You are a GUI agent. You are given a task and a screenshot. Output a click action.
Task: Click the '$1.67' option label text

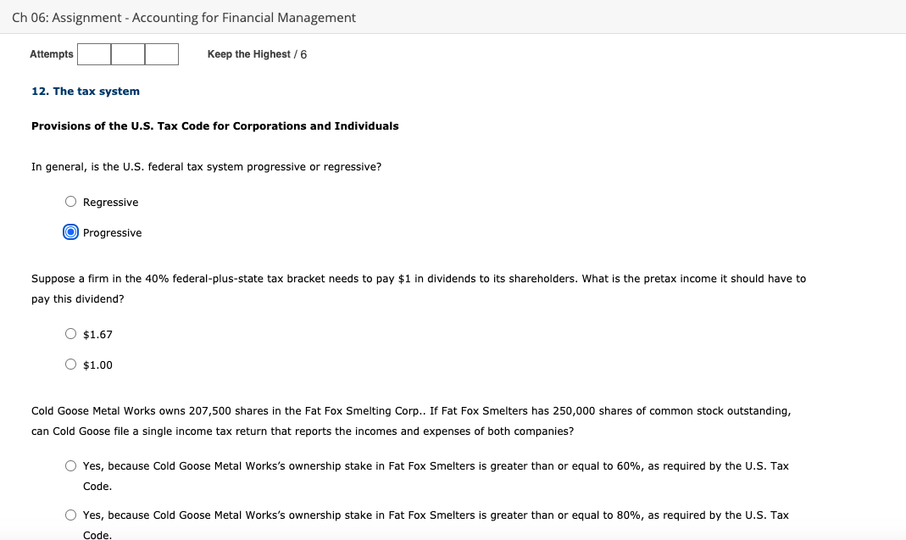[97, 334]
